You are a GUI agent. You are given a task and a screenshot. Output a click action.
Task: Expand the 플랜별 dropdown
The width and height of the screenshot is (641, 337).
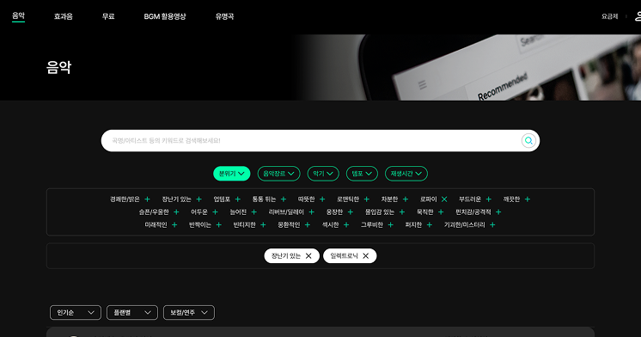[x=132, y=312]
